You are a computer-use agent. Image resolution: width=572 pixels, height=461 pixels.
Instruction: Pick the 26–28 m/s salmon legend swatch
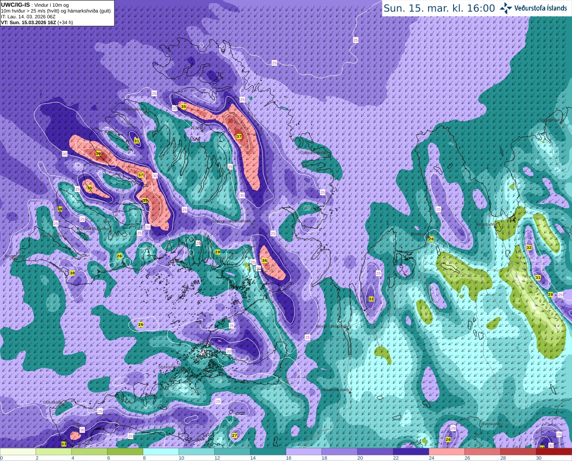tap(483, 452)
